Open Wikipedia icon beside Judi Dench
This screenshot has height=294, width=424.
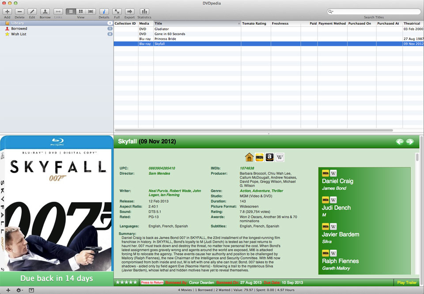333,200
